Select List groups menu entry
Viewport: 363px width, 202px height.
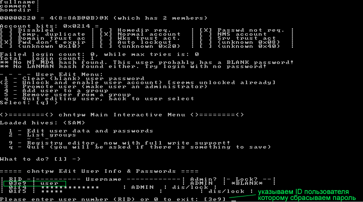point(42,135)
